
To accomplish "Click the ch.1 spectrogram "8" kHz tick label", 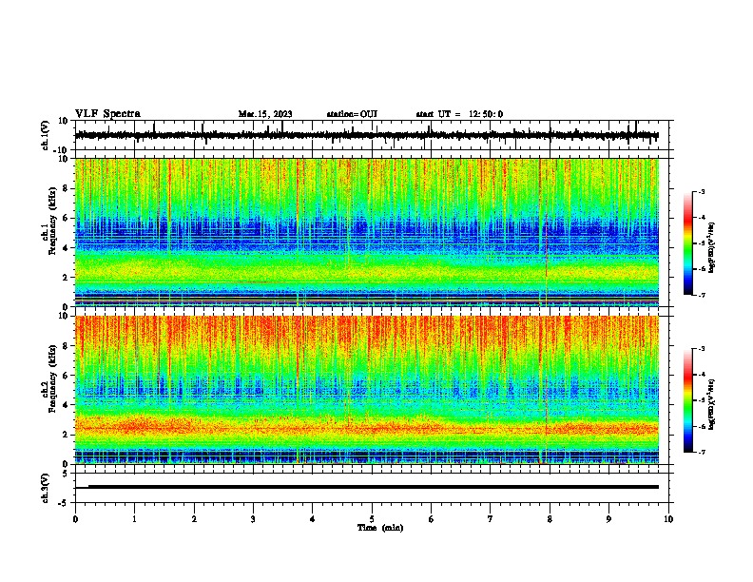I will pos(66,188).
